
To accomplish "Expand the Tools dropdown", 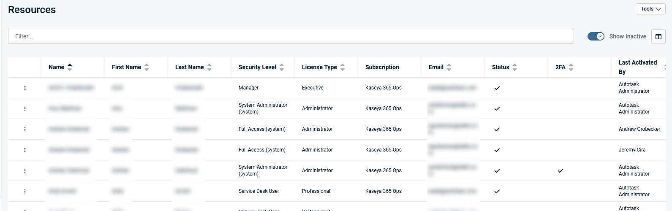I will point(650,9).
